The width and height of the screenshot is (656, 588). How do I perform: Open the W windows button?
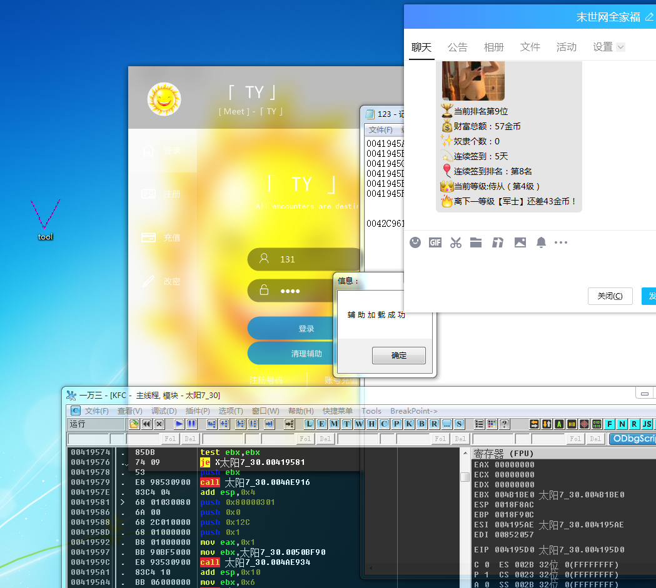tap(360, 424)
